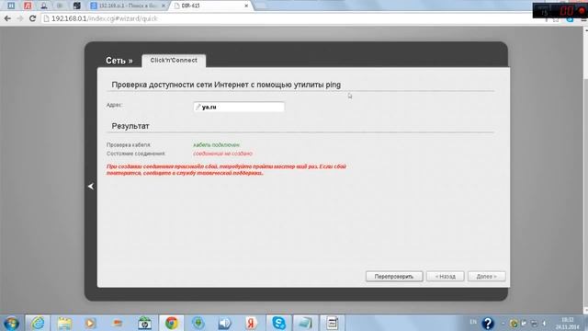Click the < Назад button
This screenshot has height=331, width=588.
(445, 277)
